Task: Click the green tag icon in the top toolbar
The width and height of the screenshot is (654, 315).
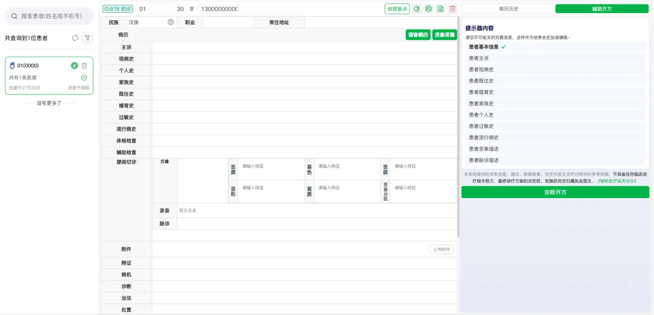Action: [416, 9]
